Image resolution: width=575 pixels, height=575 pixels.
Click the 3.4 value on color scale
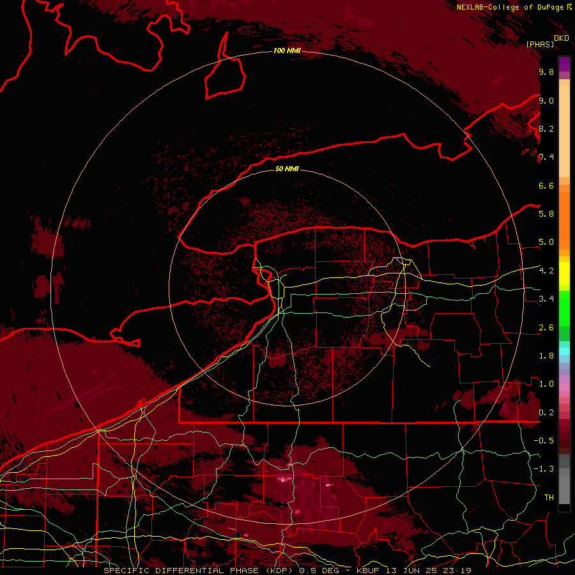546,299
